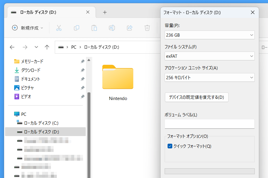Go up one folder level arrow
268x178 pixels.
[47, 47]
